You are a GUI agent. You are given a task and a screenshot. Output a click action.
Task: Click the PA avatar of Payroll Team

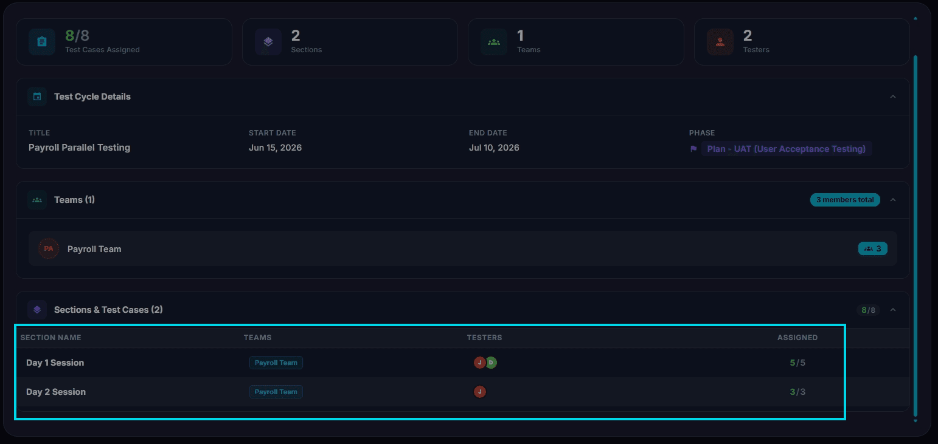(x=49, y=248)
